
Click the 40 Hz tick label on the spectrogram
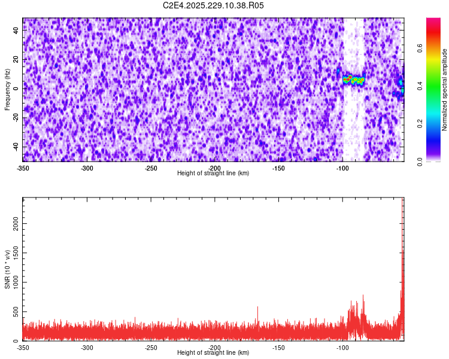(16, 30)
